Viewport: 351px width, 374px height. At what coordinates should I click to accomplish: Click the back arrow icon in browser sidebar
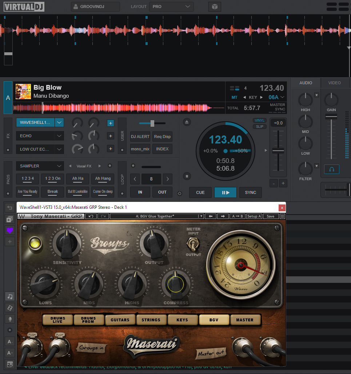10,208
